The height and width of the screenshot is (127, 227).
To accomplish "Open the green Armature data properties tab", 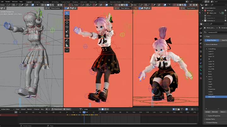I will pyautogui.click(x=201, y=67).
